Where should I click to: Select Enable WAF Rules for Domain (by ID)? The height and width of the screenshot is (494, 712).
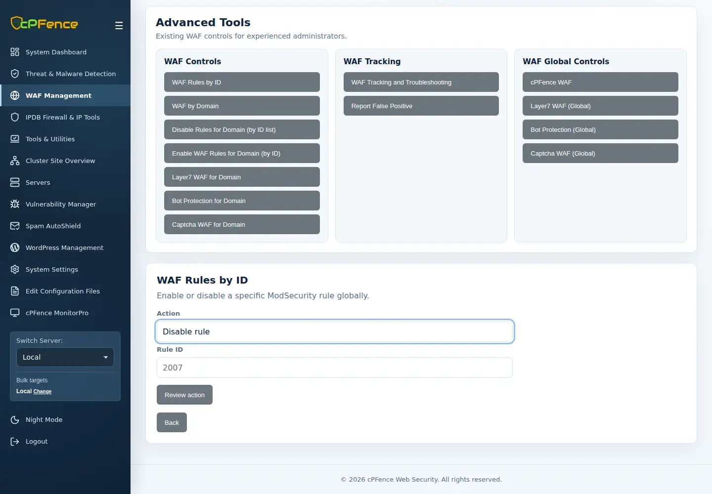242,153
